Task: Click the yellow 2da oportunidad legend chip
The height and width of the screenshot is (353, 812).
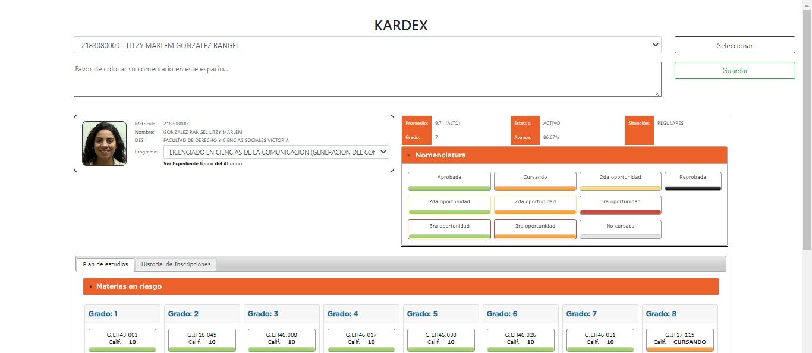Action: tap(620, 177)
